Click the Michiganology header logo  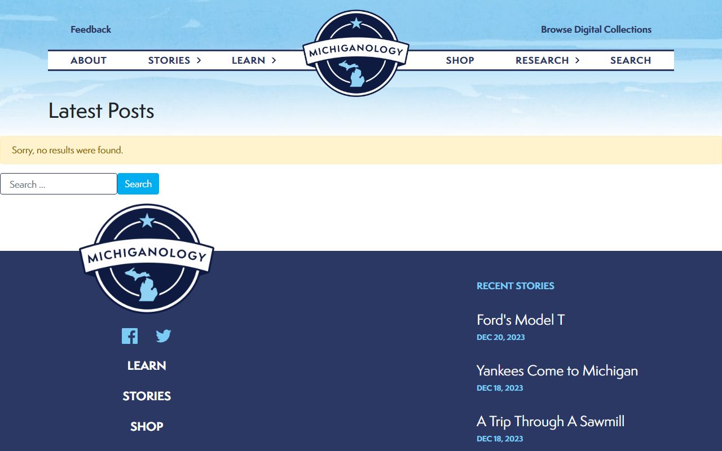(x=355, y=54)
